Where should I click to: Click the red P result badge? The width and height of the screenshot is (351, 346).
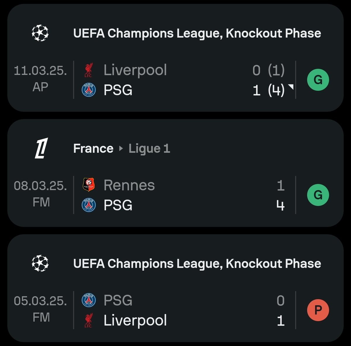point(318,310)
